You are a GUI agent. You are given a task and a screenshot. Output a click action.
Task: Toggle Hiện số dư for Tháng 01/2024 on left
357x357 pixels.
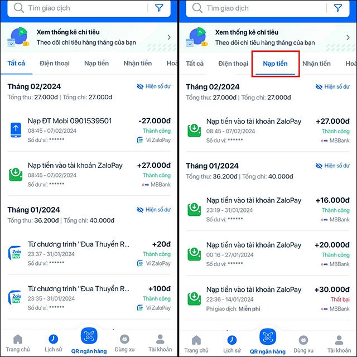(x=154, y=210)
